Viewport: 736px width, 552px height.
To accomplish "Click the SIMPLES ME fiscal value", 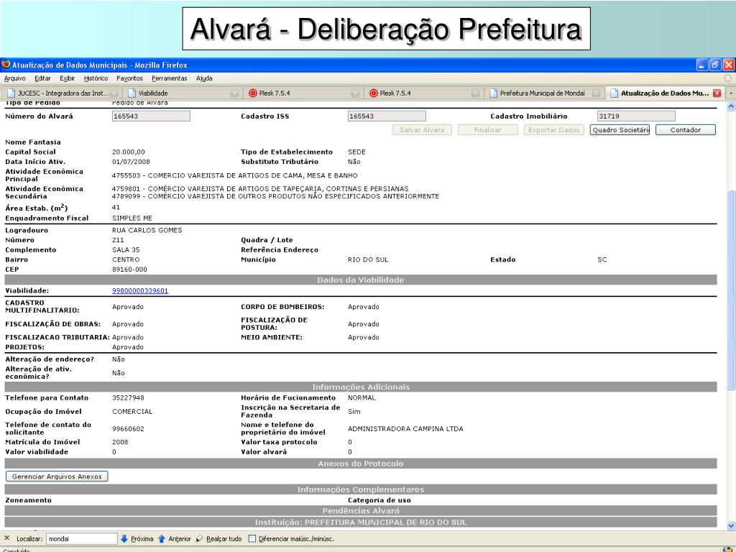I will click(132, 218).
